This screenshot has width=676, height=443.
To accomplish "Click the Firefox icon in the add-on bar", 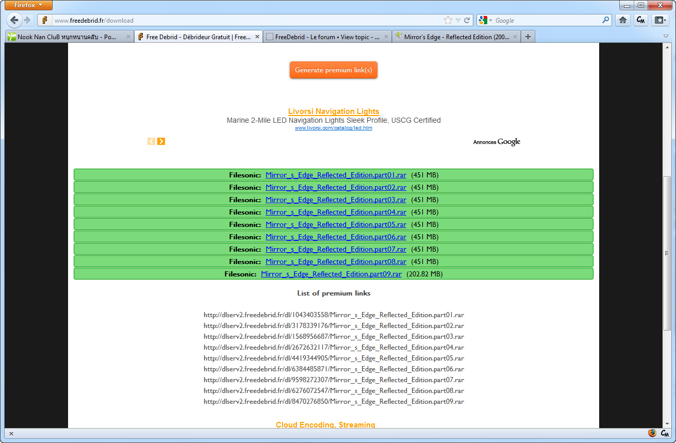I will (x=652, y=433).
